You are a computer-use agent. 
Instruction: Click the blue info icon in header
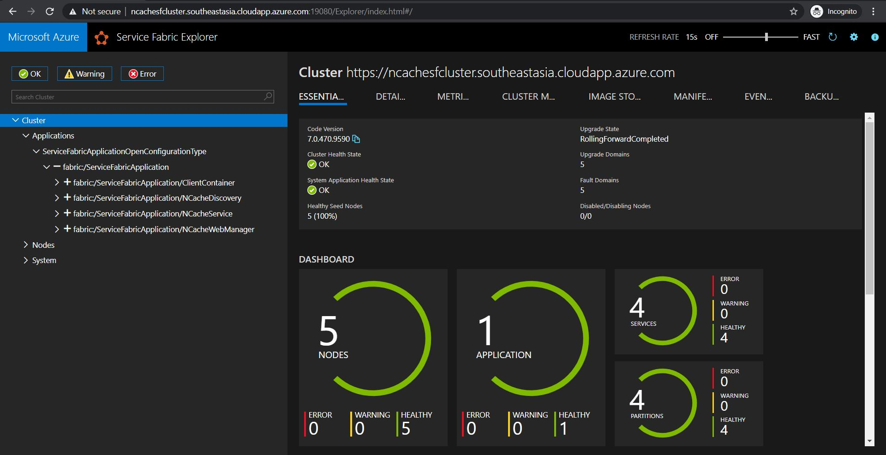click(874, 37)
